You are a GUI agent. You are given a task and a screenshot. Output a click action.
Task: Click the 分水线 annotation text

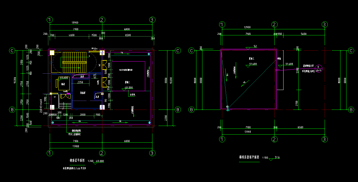132,94
